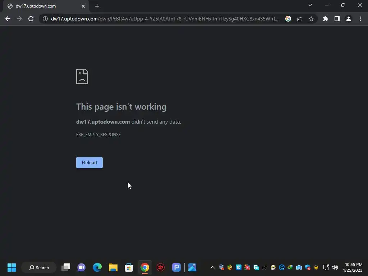Open File Explorer from taskbar
The height and width of the screenshot is (276, 368).
pos(113,267)
